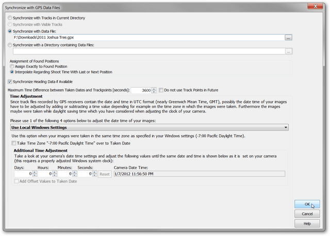Click the maximum time difference 3600 field
The image size is (330, 236).
pyautogui.click(x=141, y=90)
